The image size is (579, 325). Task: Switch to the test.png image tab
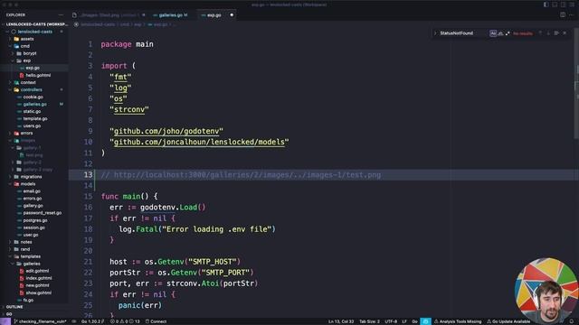click(109, 15)
